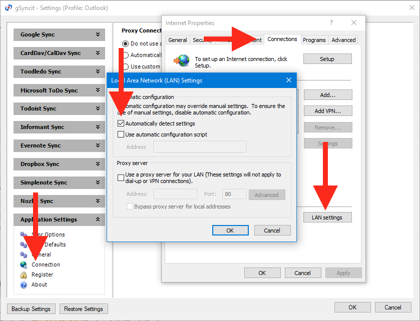Click the Remove... button

pyautogui.click(x=327, y=127)
